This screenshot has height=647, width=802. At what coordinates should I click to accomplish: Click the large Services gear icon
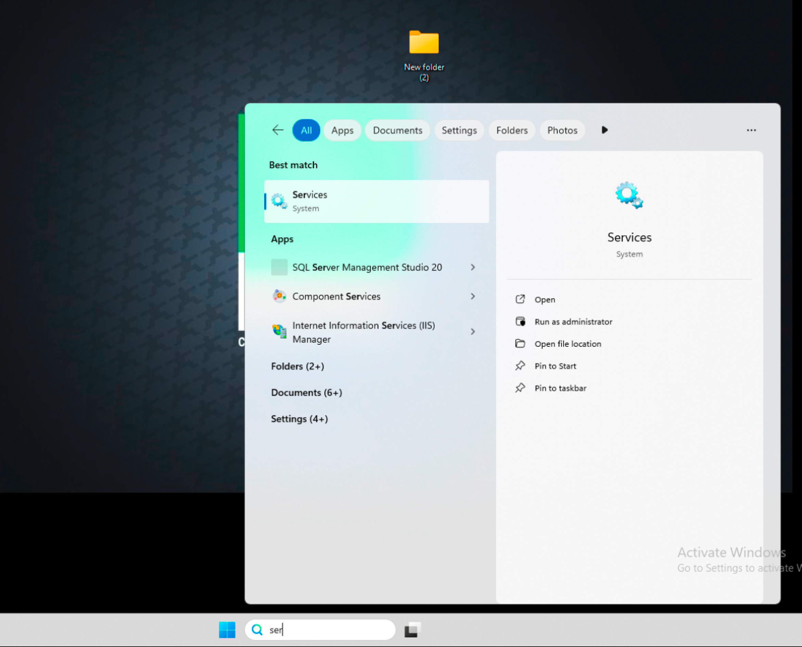tap(629, 195)
